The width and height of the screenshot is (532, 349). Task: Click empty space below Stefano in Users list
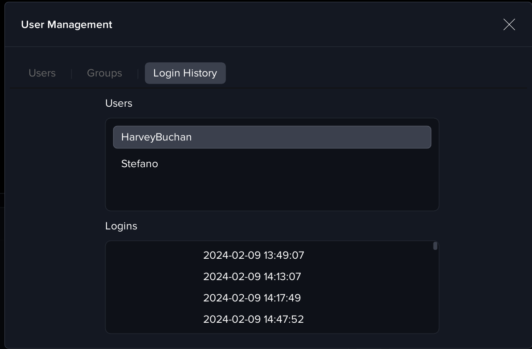tap(272, 191)
